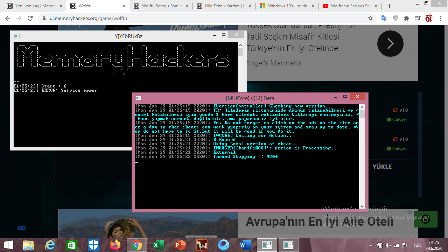
Task: Open the grey shield extension icon
Action: coord(395,18)
